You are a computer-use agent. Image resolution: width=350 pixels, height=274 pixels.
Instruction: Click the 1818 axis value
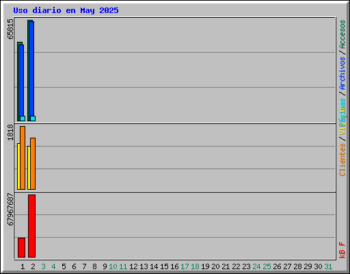[x=10, y=132]
